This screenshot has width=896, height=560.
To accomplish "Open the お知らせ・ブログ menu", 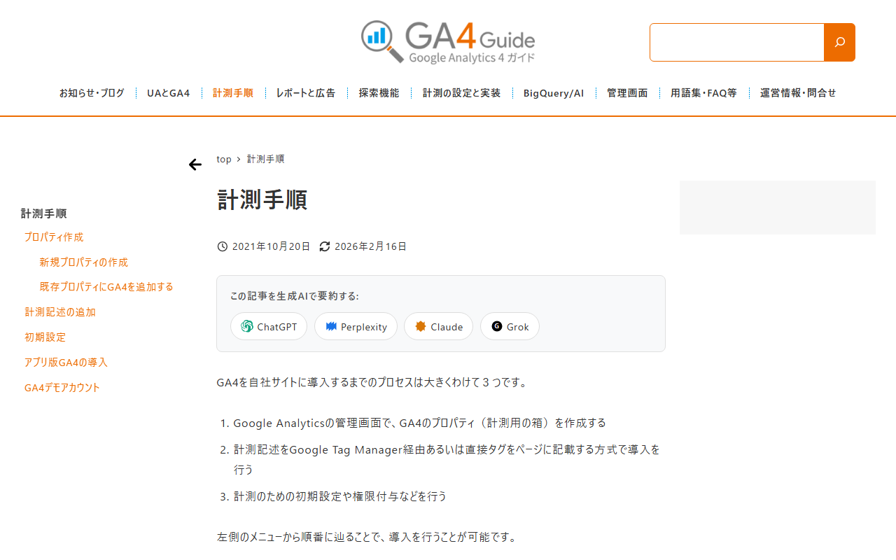I will point(92,93).
